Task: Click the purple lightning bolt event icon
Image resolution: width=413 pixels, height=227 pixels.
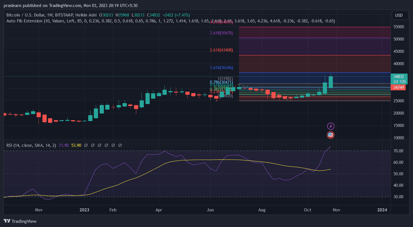Action: click(x=331, y=126)
